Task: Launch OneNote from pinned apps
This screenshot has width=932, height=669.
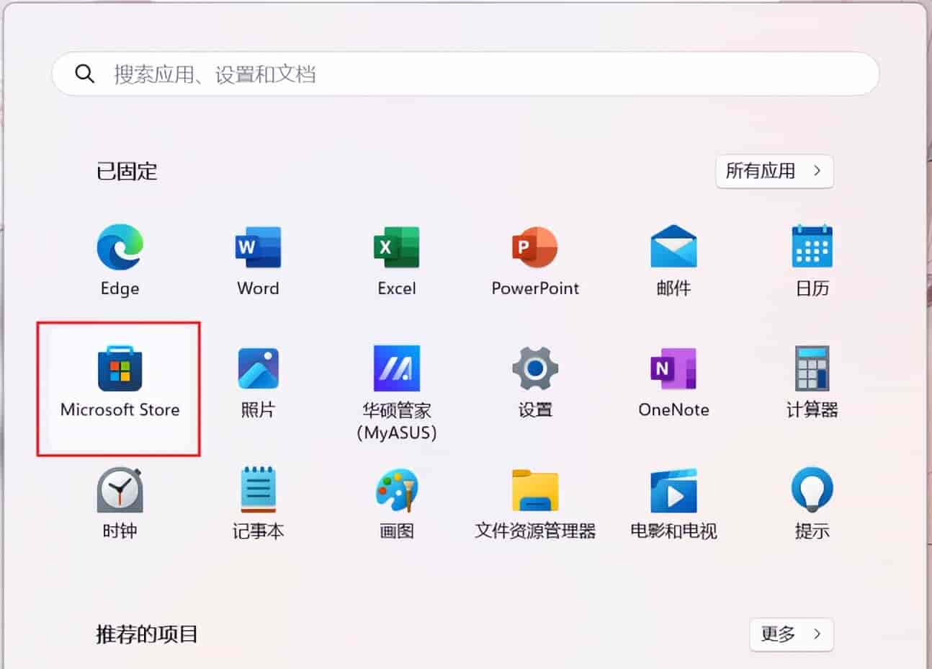Action: [673, 368]
